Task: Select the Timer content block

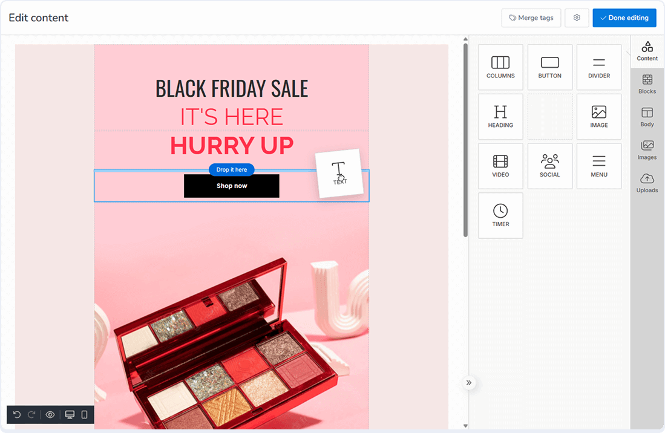Action: (500, 216)
